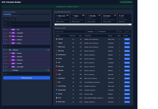
Task: Click the Search by name input field
Action: click(x=70, y=32)
